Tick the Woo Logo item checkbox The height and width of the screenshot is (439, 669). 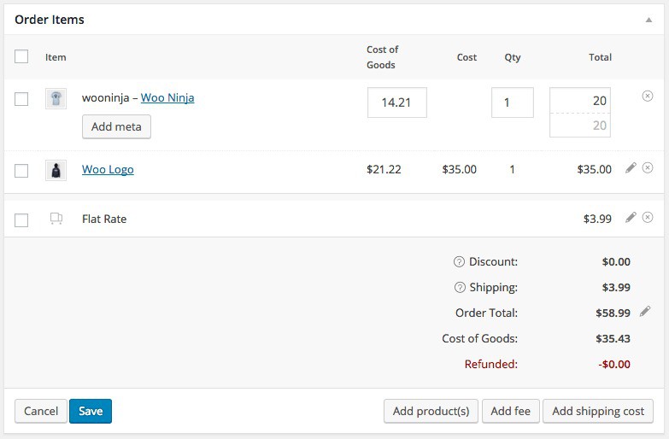(x=21, y=171)
